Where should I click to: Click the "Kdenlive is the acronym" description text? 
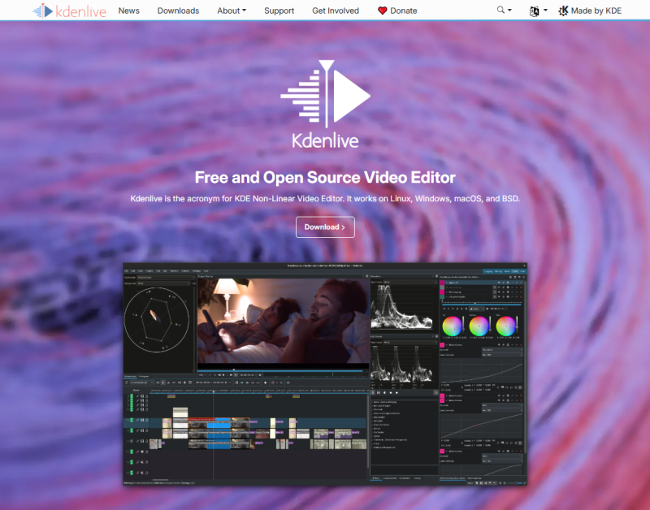pyautogui.click(x=325, y=198)
